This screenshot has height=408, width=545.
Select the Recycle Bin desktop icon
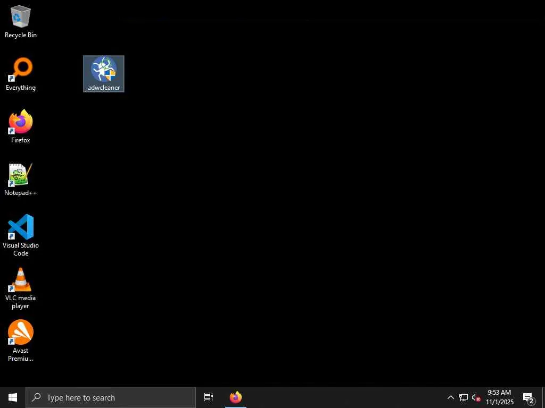click(x=21, y=22)
